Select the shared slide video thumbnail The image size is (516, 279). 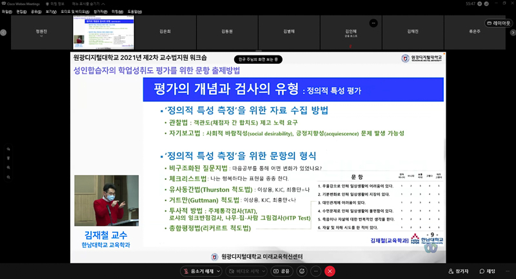point(103,32)
